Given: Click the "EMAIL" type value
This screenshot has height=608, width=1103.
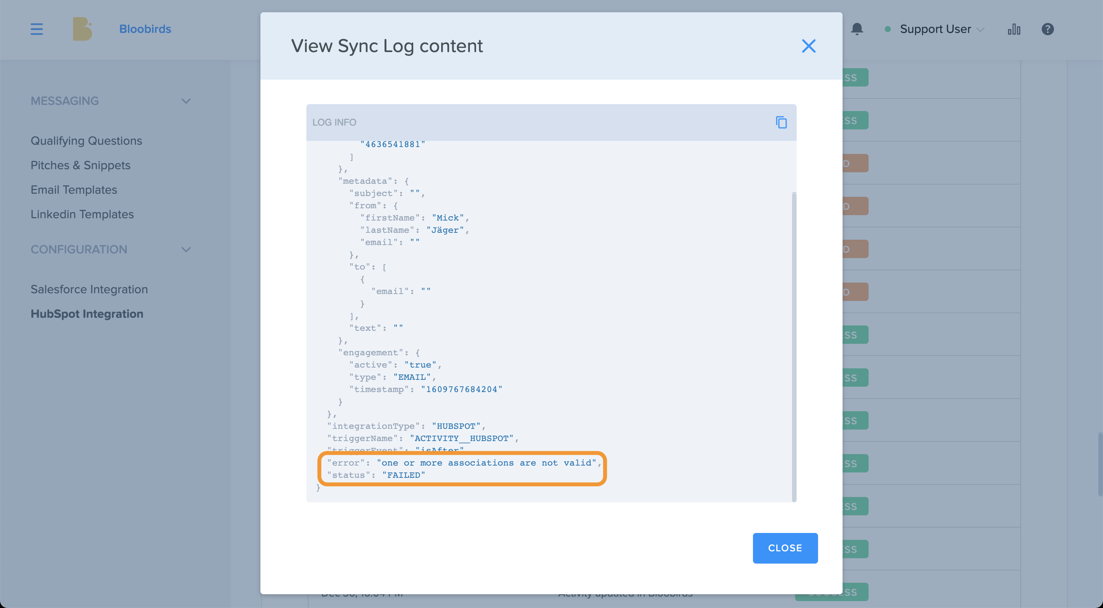Looking at the screenshot, I should coord(412,377).
